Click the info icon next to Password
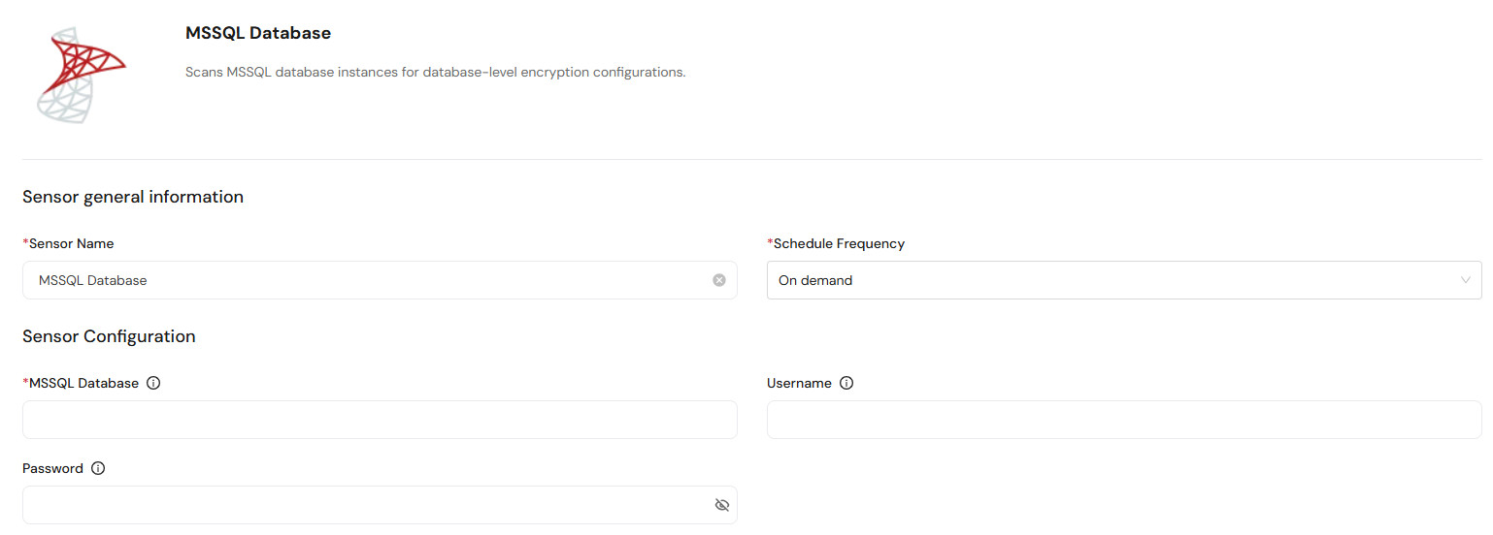This screenshot has height=535, width=1493. 98,468
